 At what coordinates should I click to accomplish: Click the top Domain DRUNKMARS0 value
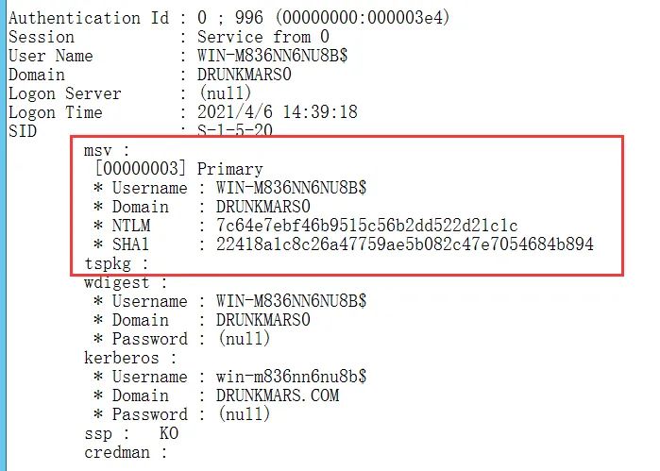click(x=245, y=75)
